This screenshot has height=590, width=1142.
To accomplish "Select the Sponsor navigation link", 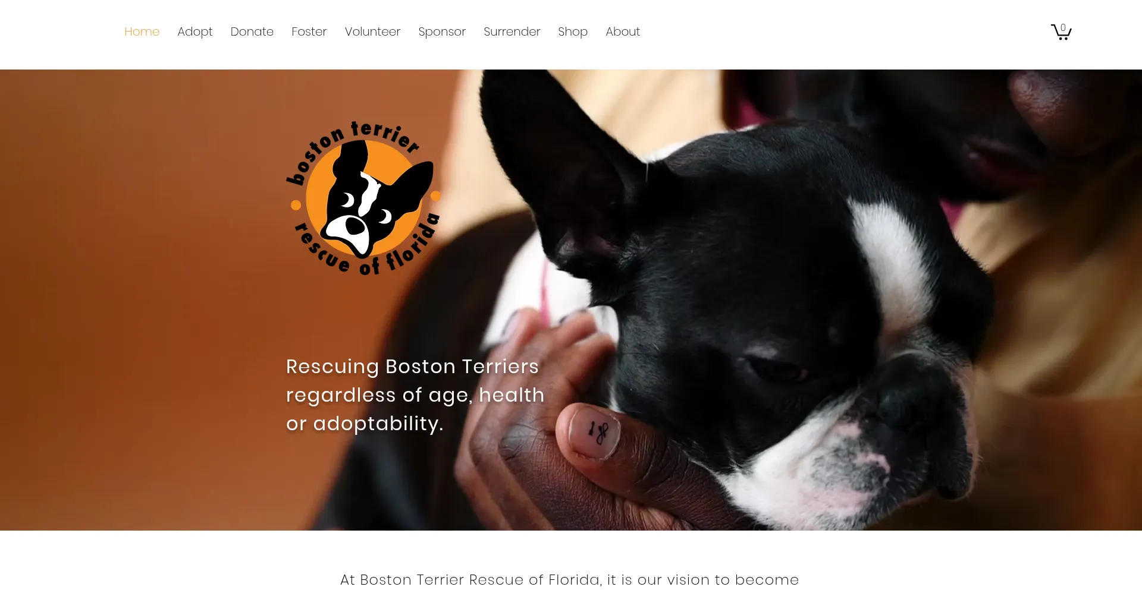I will pos(442,31).
